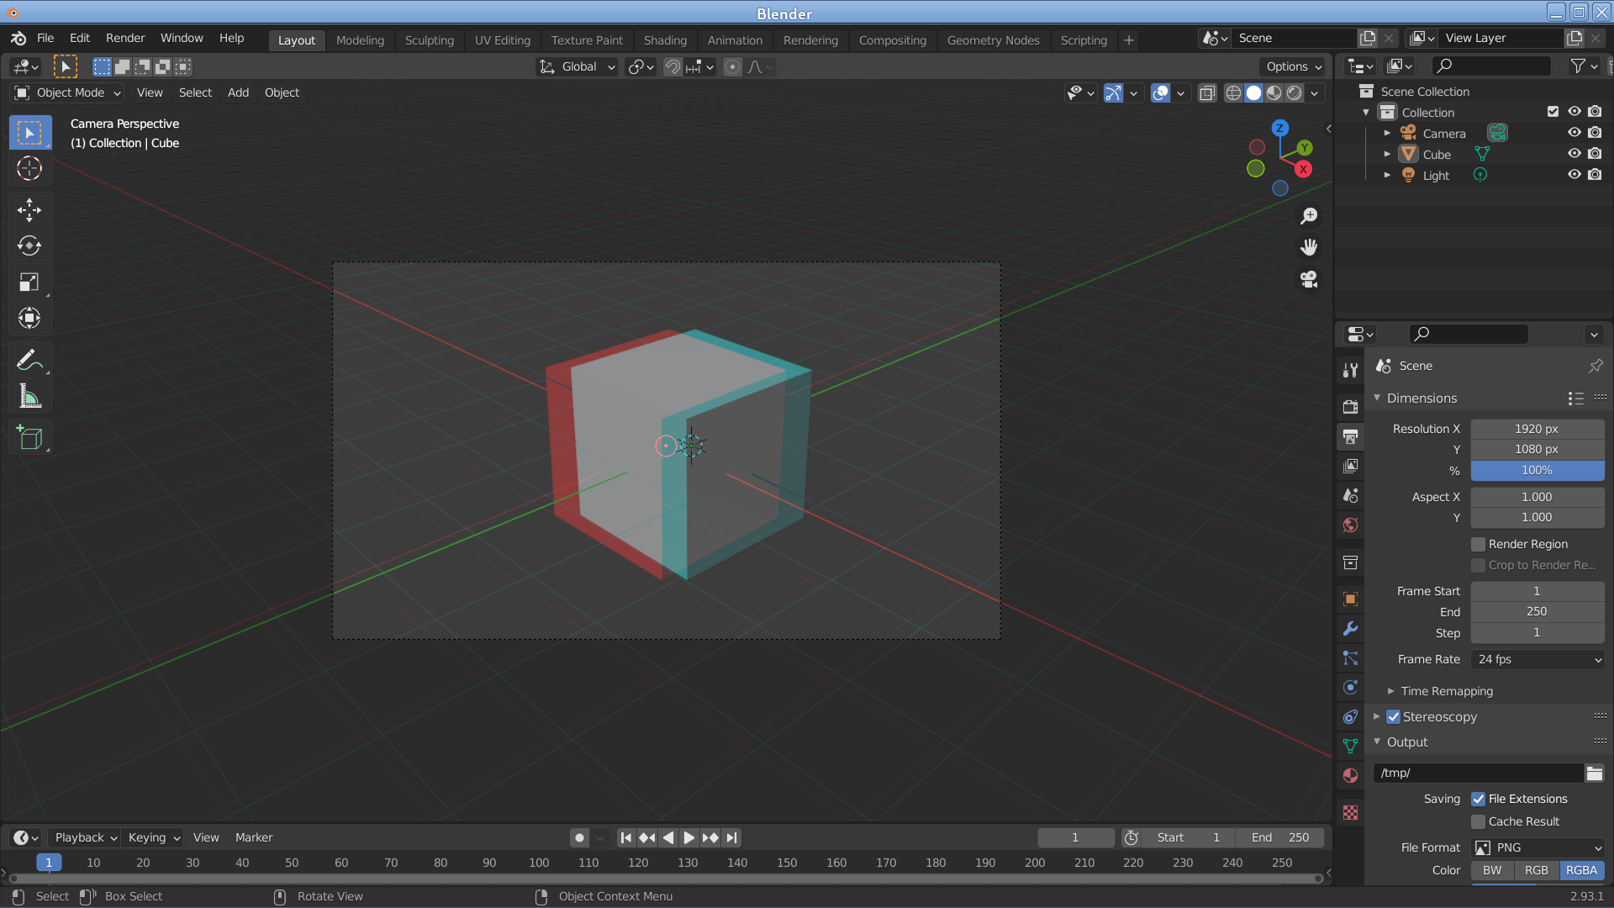
Task: Open the Modifier properties wrench tab
Action: pos(1350,629)
